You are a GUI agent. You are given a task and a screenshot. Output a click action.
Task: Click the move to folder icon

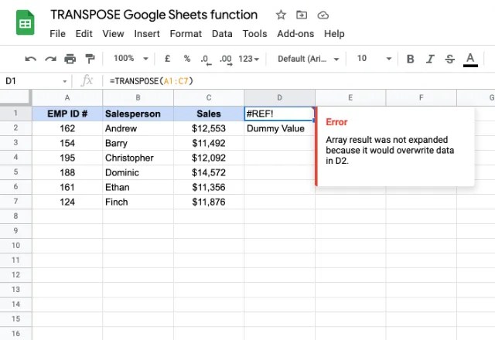point(302,15)
